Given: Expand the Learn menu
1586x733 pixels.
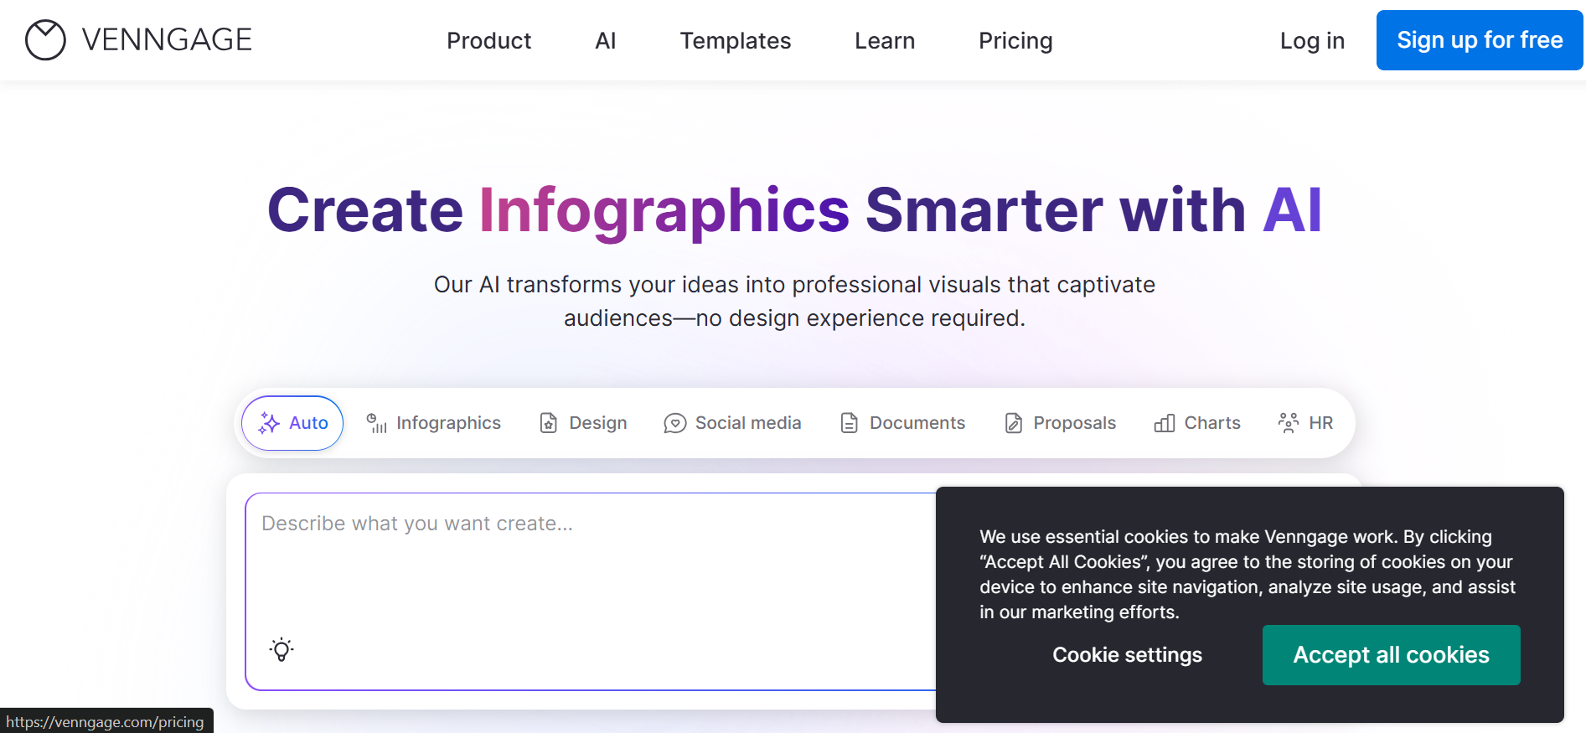Looking at the screenshot, I should tap(884, 40).
